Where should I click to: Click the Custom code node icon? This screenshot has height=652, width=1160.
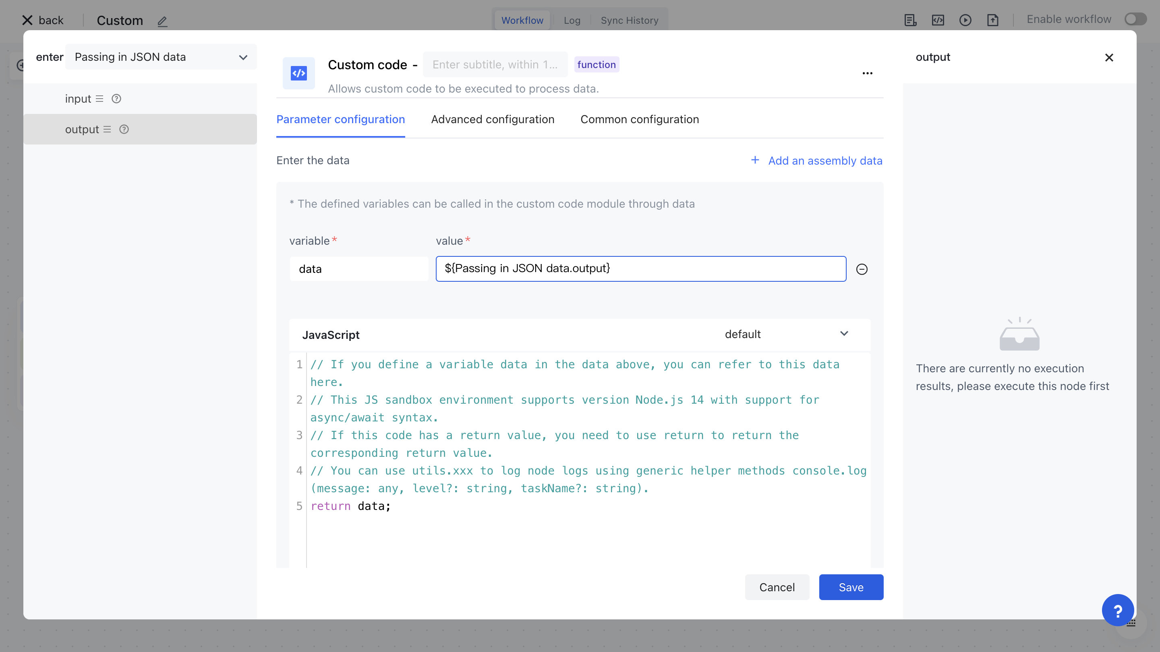point(298,73)
